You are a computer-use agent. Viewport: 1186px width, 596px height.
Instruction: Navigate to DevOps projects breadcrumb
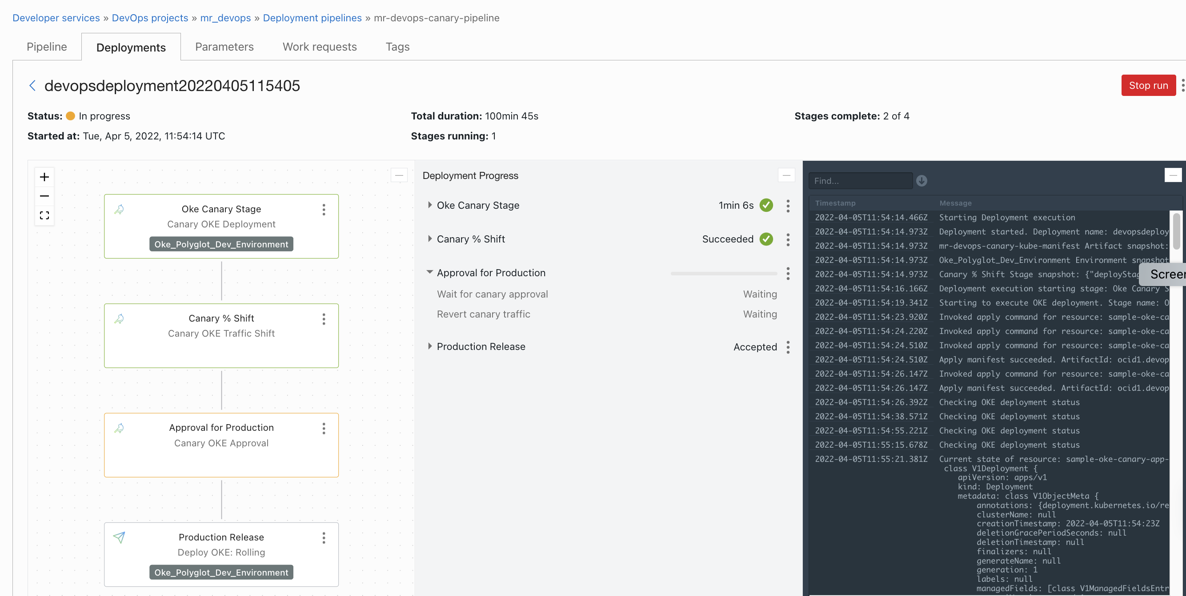click(150, 18)
